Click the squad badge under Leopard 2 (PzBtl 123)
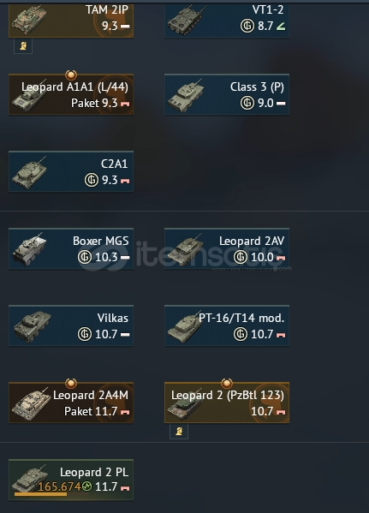Screen dimensions: 369x513 click(x=179, y=432)
